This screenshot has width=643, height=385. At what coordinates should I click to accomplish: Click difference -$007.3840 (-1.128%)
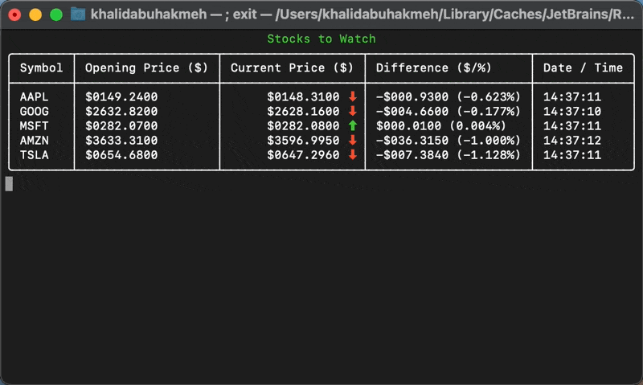(448, 155)
